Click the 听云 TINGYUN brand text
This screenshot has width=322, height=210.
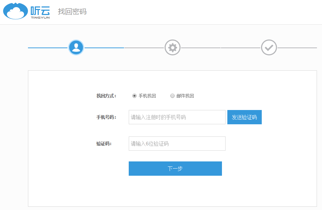[40, 12]
